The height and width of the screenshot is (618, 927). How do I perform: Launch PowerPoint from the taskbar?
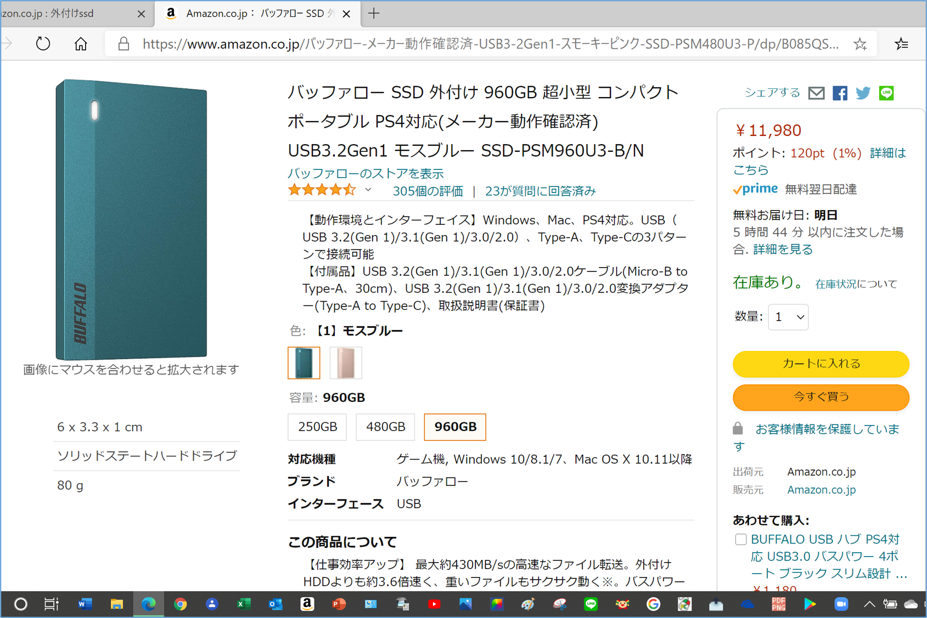coord(339,604)
